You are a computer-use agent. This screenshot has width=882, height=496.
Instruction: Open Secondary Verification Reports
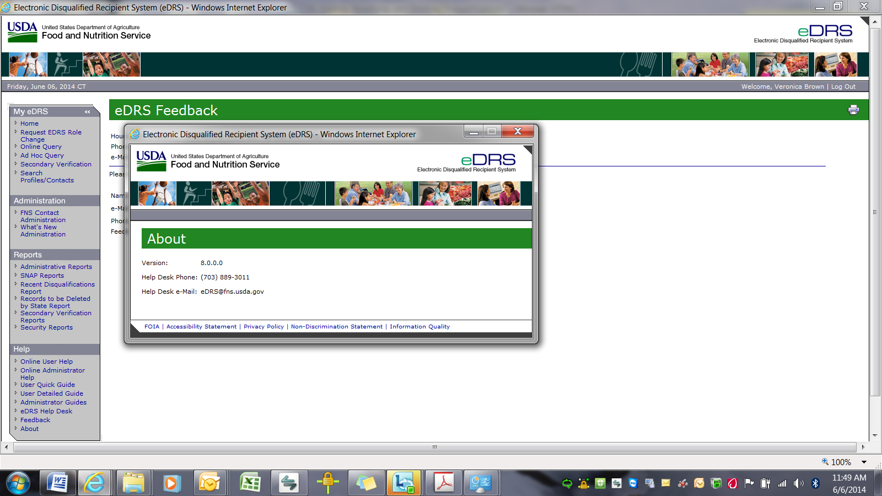(x=56, y=316)
